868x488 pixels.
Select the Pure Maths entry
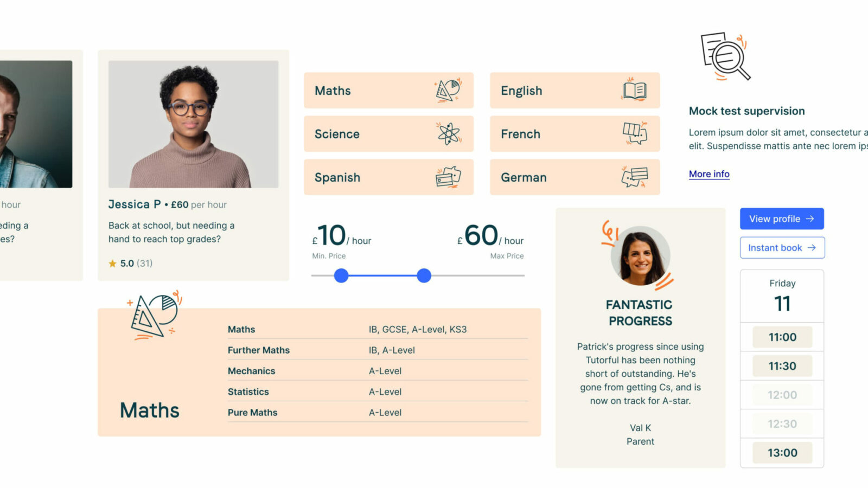tap(253, 412)
